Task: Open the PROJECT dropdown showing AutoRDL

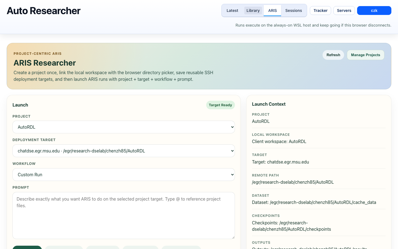Action: pyautogui.click(x=124, y=127)
